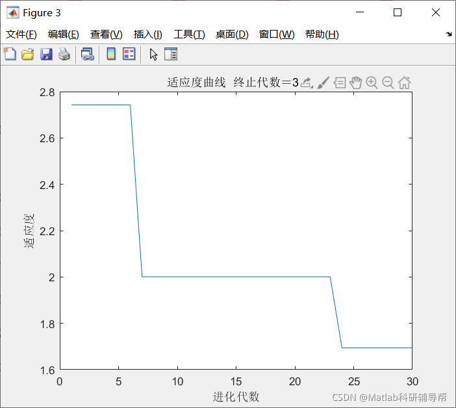
Task: Click the plot title 适应度曲线
Action: coord(196,83)
